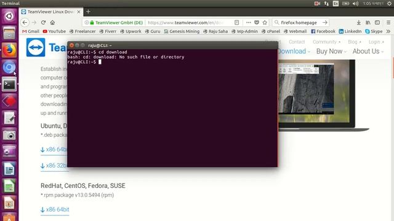
Task: Open Genesis Mining bookmark
Action: (182, 31)
